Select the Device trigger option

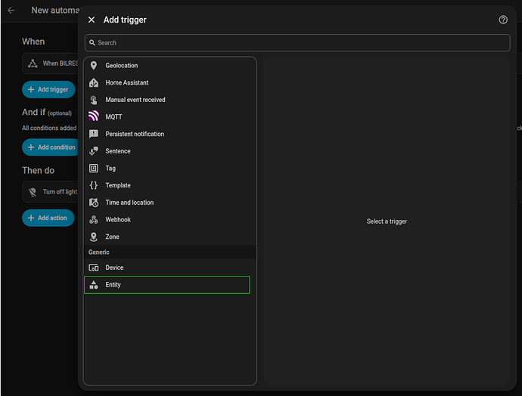[169, 268]
